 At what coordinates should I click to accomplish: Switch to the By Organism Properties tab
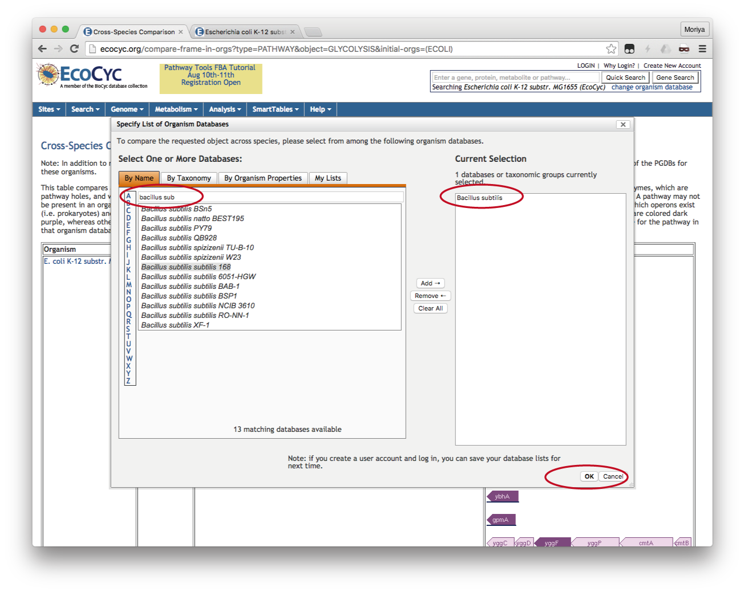263,178
